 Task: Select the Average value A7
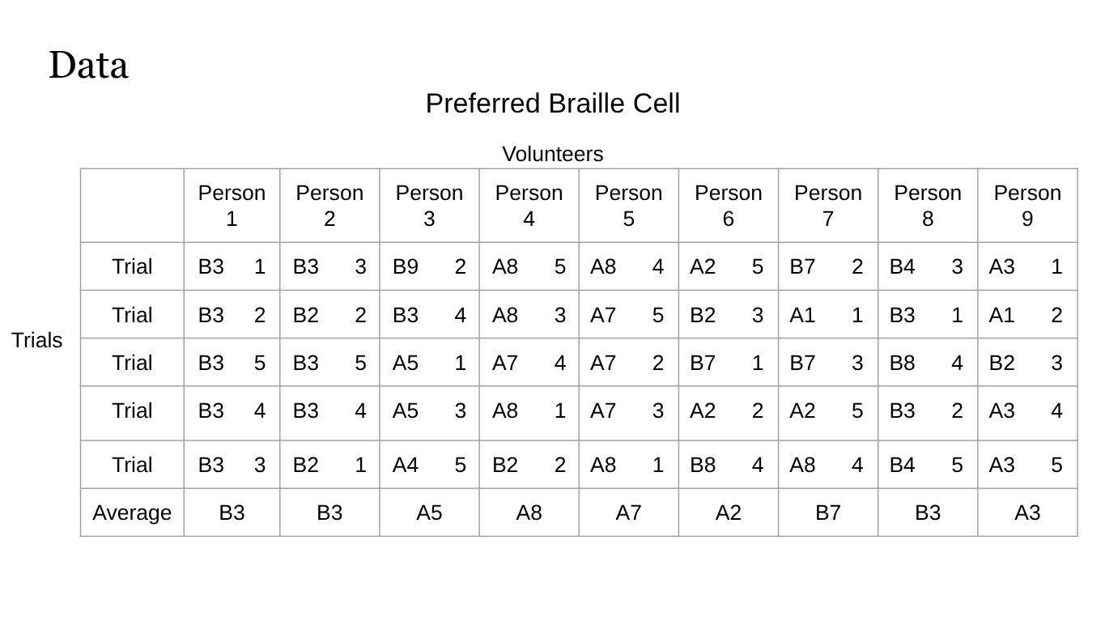click(x=628, y=513)
